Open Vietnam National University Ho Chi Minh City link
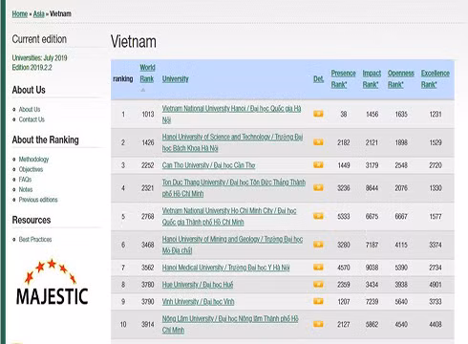 click(229, 216)
